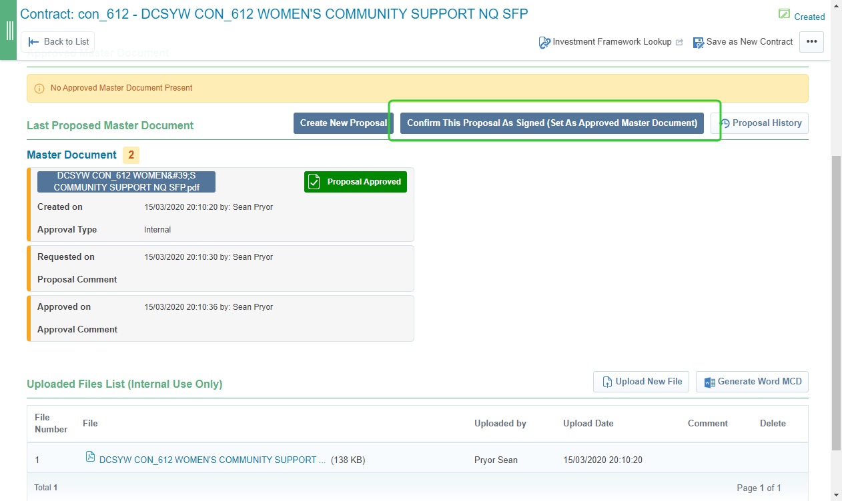Open the three-dot more options menu

click(x=811, y=42)
